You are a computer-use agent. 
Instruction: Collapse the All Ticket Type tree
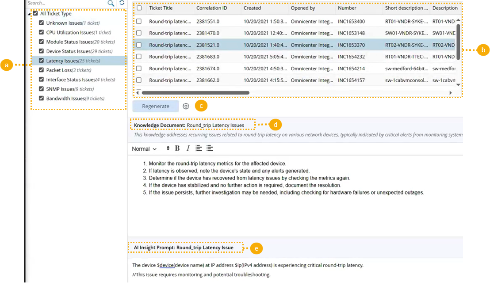click(29, 14)
